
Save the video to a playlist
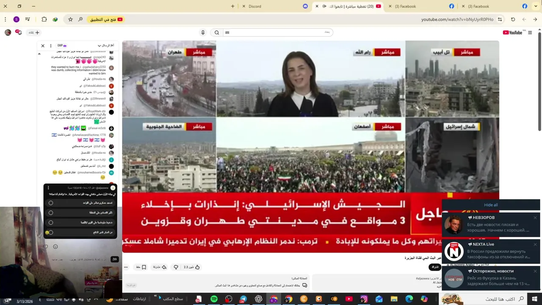pyautogui.click(x=141, y=267)
